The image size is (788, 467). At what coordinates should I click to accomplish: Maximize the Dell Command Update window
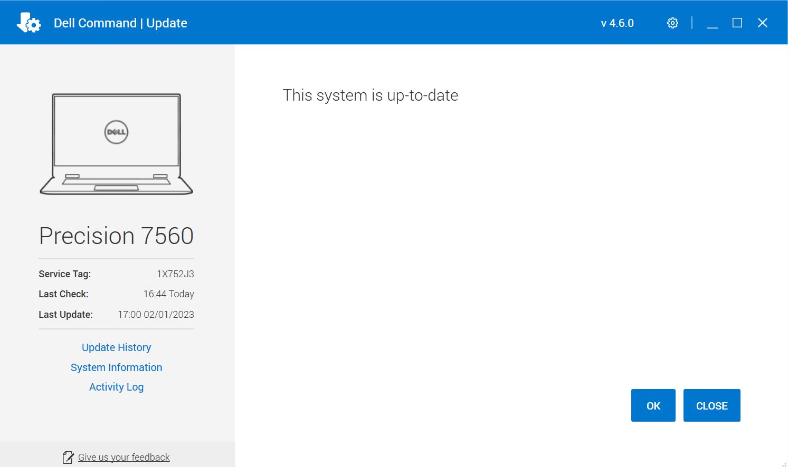737,23
